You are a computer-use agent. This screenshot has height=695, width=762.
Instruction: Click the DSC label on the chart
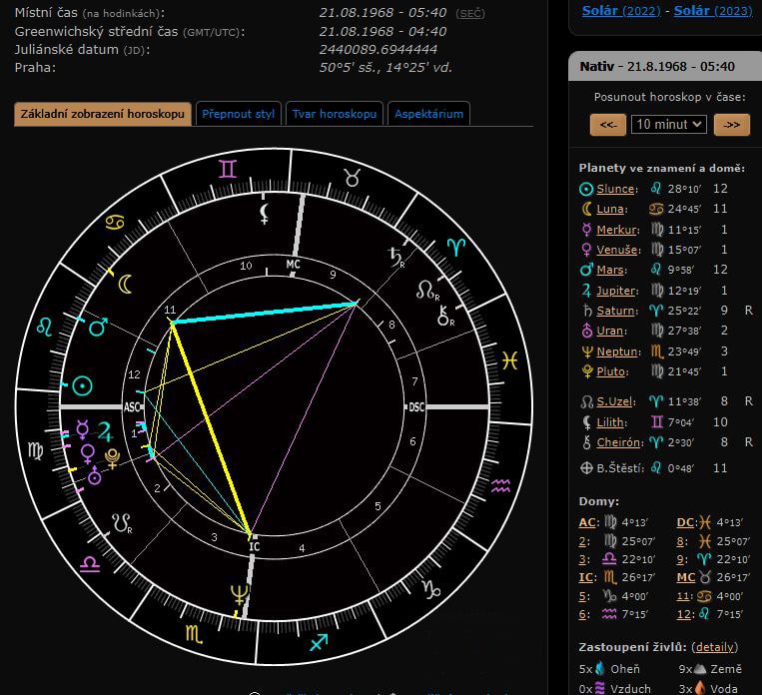[x=416, y=407]
